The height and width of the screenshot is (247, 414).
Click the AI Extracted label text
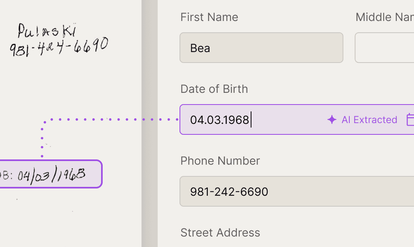[369, 120]
